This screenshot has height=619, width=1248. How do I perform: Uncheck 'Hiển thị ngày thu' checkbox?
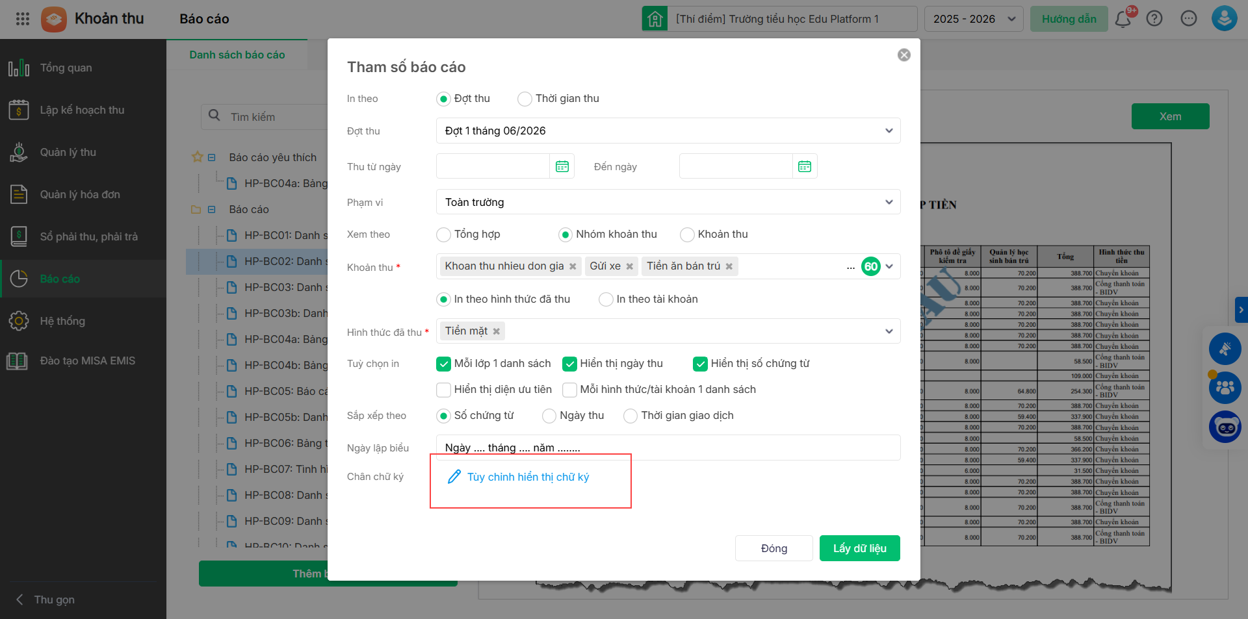click(570, 364)
